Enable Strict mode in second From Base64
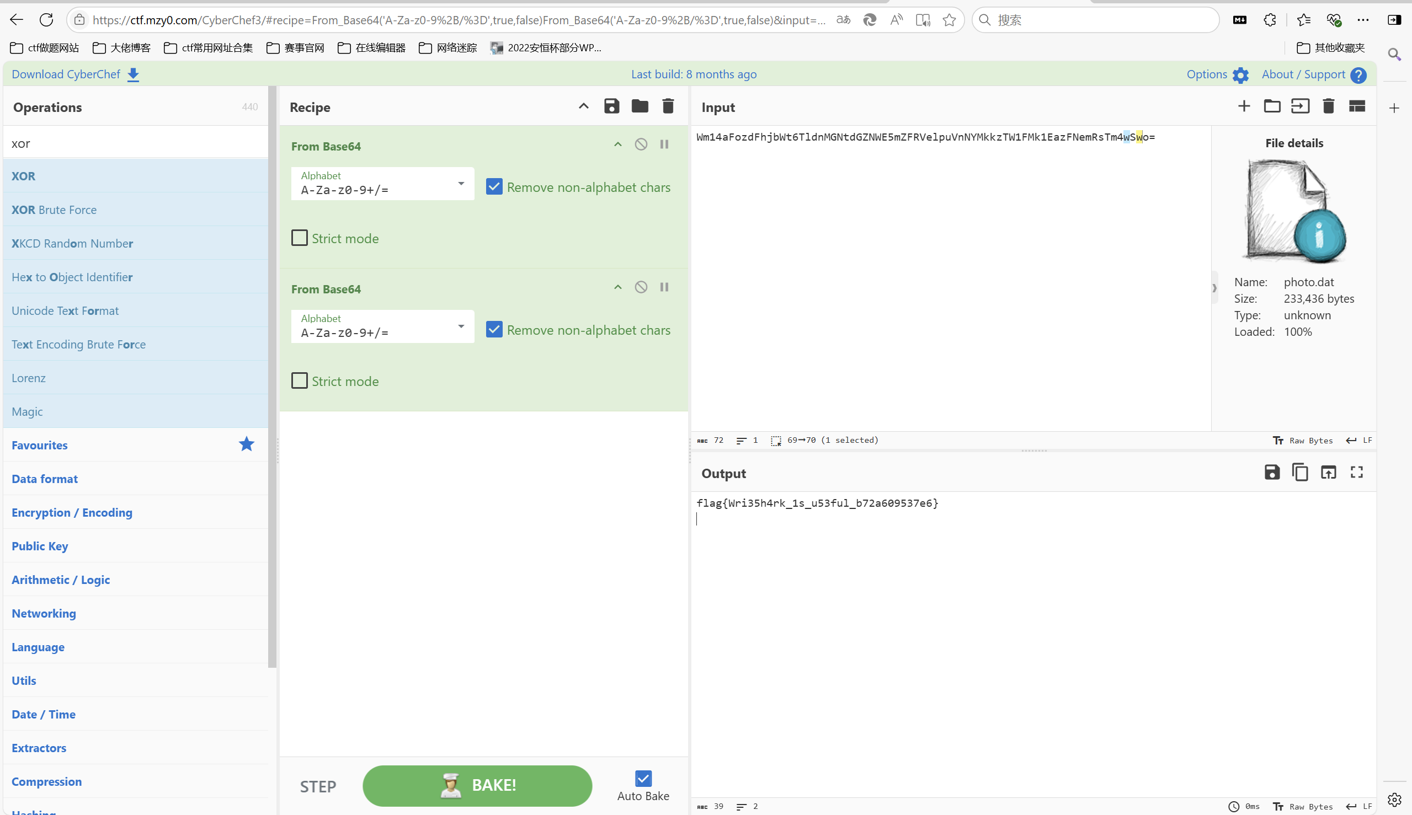Viewport: 1412px width, 815px height. tap(300, 380)
